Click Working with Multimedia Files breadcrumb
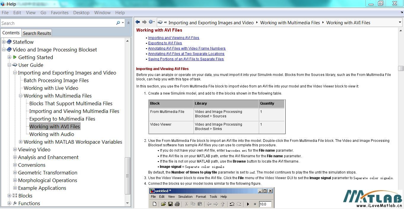This screenshot has width=404, height=209. click(x=290, y=22)
